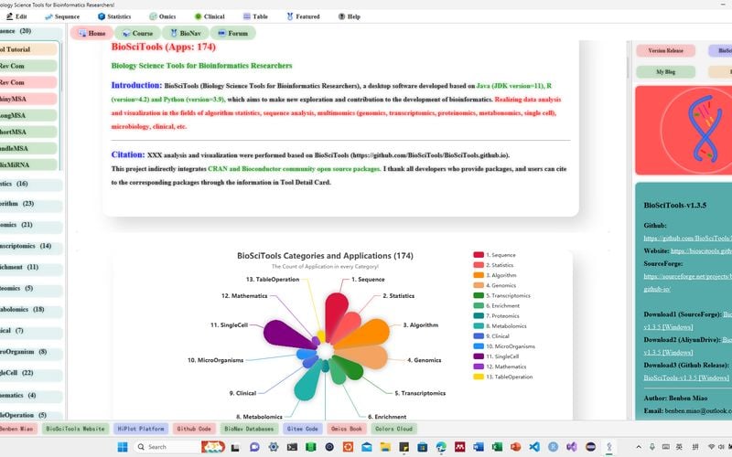Toggle the TableOperation legend entry
The height and width of the screenshot is (457, 732).
(x=502, y=377)
